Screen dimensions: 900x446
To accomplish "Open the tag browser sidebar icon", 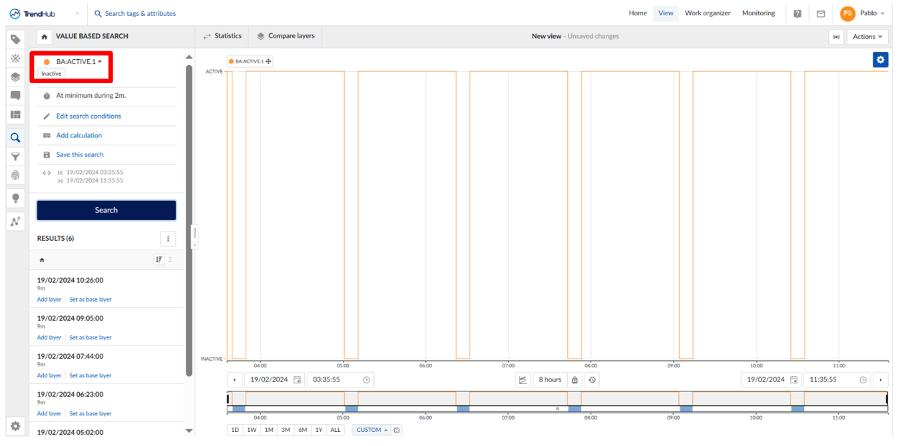I will (15, 39).
